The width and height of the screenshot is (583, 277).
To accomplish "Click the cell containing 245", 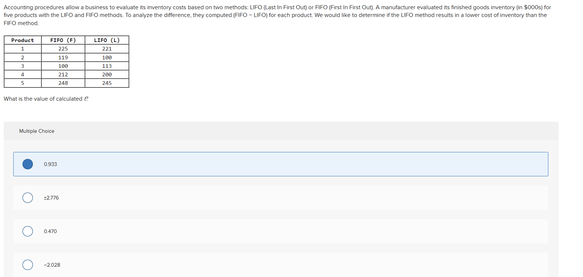I will tap(107, 83).
